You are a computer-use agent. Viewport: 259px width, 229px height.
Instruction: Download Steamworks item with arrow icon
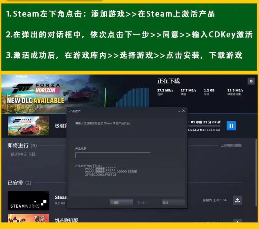(x=237, y=200)
